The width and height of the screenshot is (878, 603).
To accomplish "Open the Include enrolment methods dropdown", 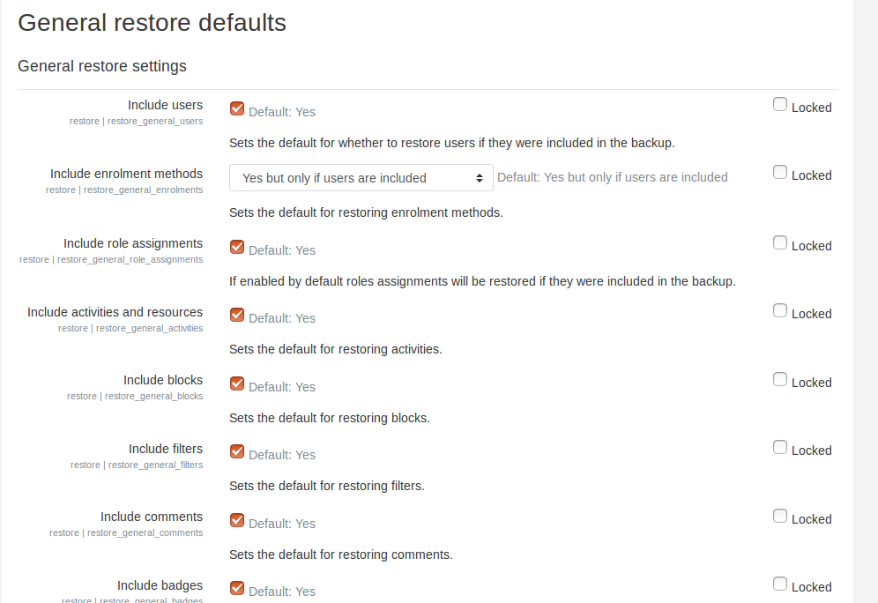I will tap(361, 177).
